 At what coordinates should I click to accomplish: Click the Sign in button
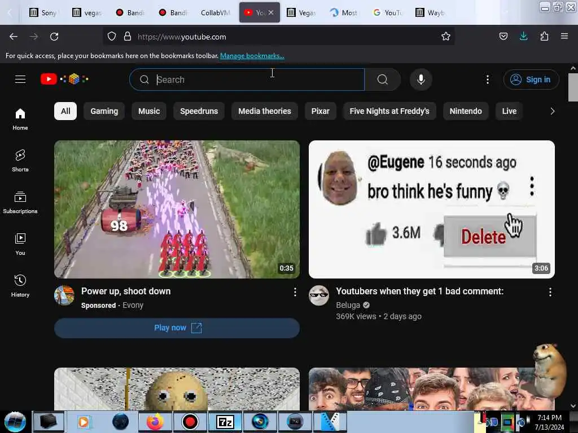click(531, 79)
